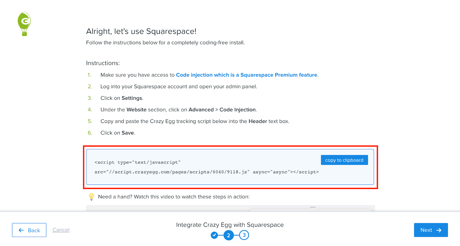Select step 2 in progress indicator
Screen dimensions: 460x246
click(229, 235)
